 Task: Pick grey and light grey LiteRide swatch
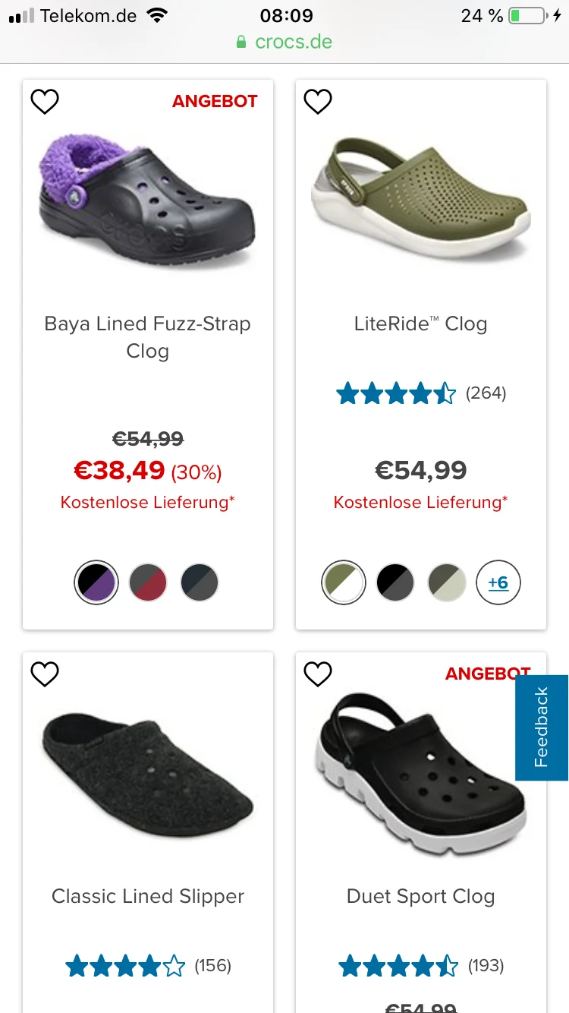point(447,583)
